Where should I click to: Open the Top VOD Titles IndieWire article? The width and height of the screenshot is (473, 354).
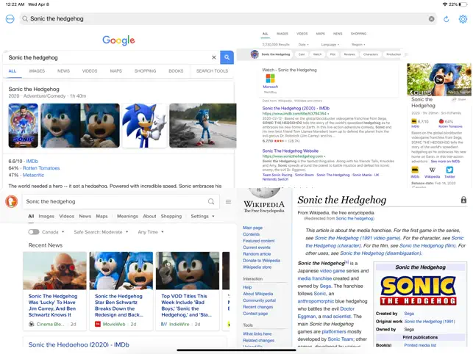(188, 290)
